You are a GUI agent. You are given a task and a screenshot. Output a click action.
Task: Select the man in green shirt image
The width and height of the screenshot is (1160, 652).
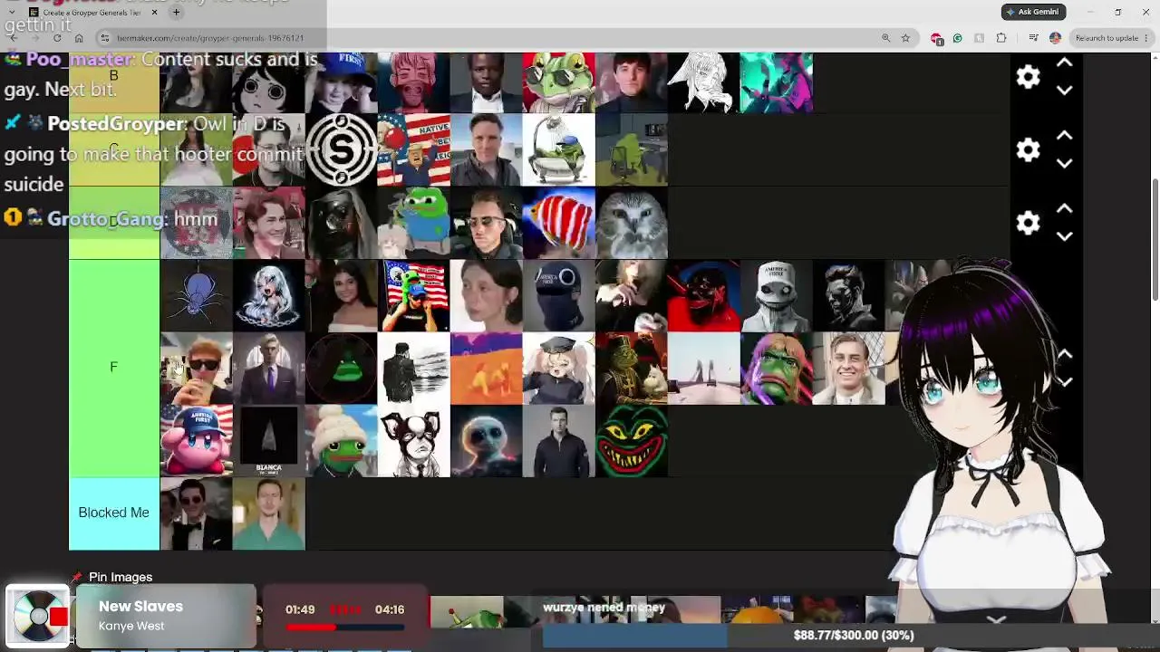pos(269,513)
